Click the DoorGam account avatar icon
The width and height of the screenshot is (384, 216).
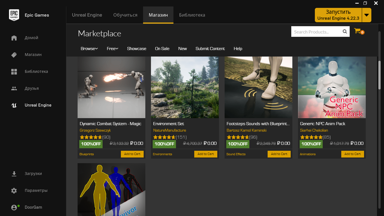pos(14,207)
